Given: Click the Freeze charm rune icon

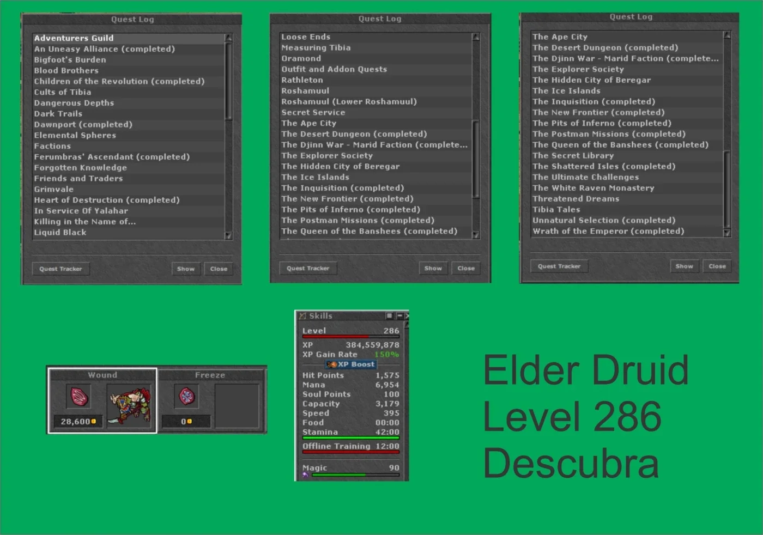Looking at the screenshot, I should (186, 396).
